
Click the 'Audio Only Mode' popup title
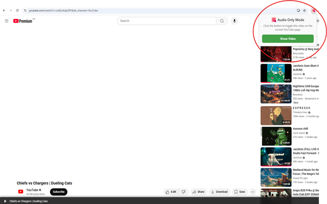[x=291, y=20]
